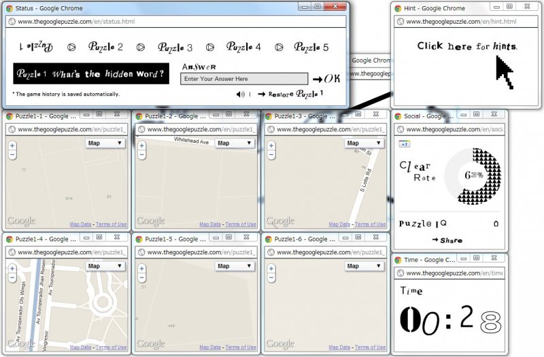This screenshot has height=357, width=544.
Task: Zoom in on Puzzle1-1 map
Action: tap(12, 146)
